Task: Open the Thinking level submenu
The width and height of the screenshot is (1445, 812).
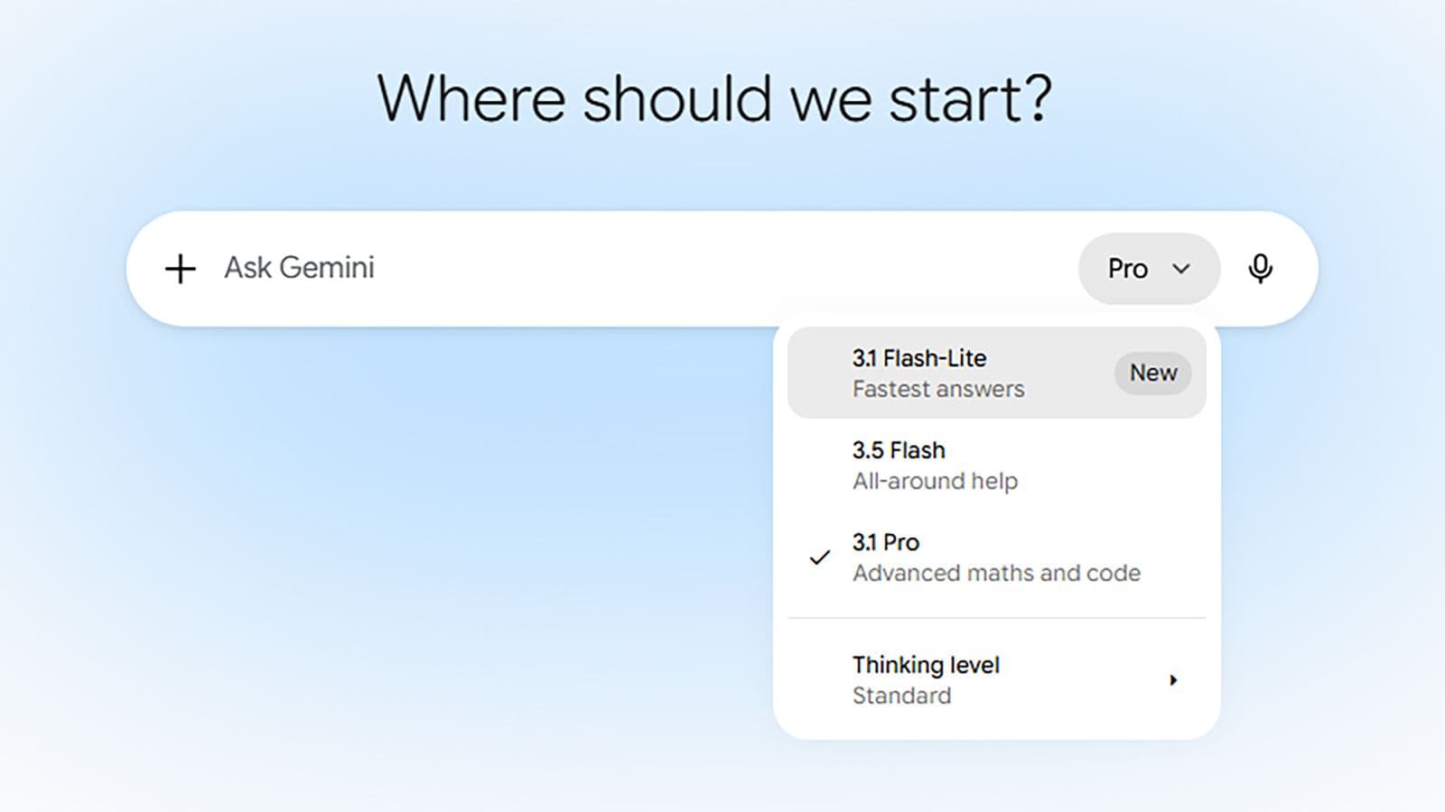Action: (x=997, y=679)
